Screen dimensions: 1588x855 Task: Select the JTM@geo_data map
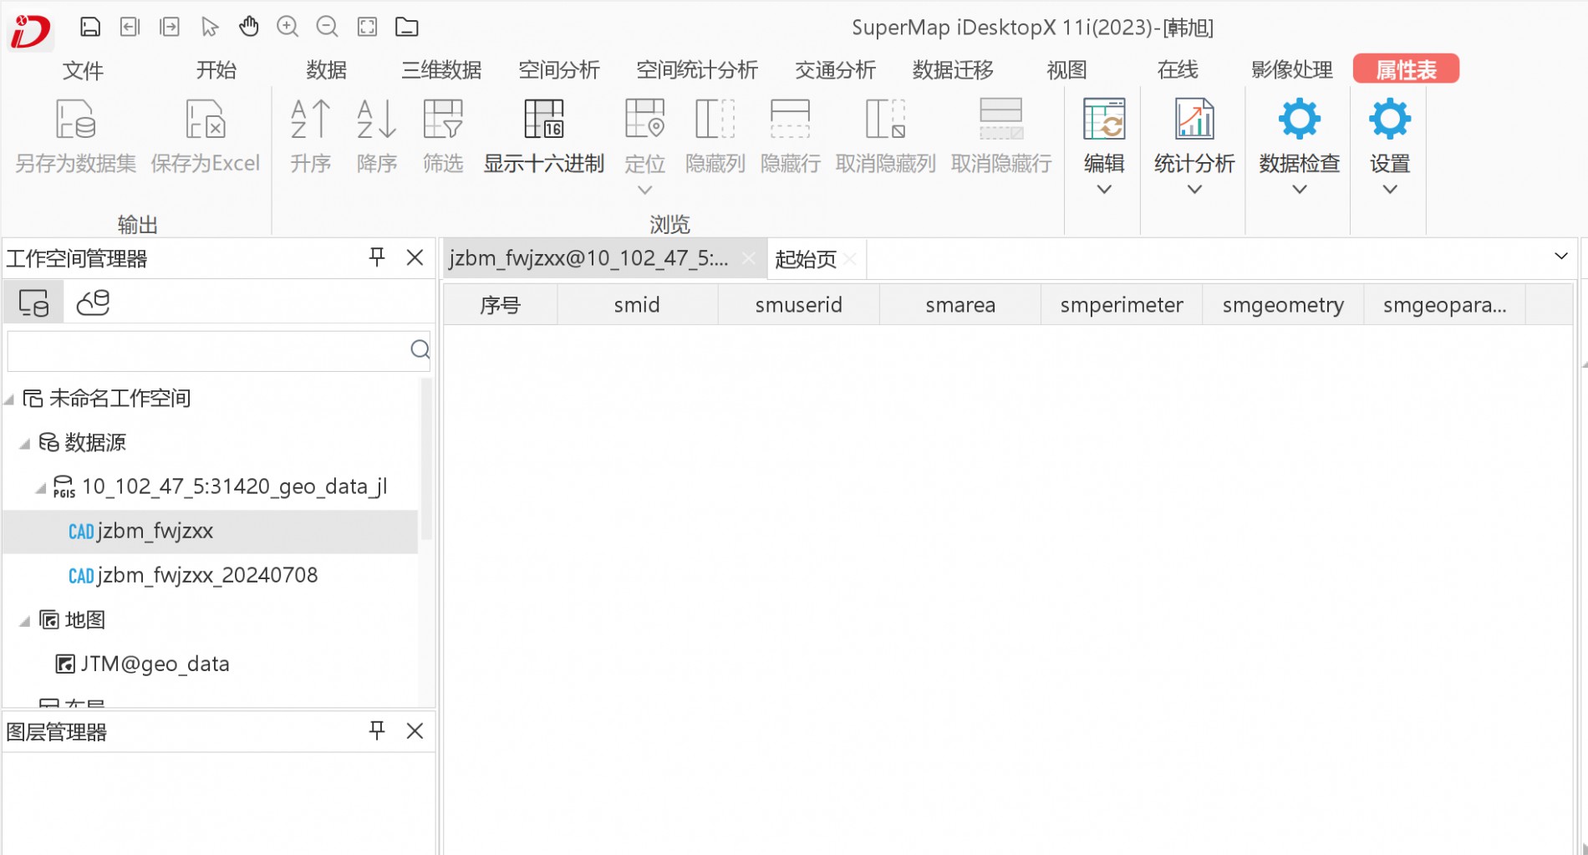pos(142,664)
